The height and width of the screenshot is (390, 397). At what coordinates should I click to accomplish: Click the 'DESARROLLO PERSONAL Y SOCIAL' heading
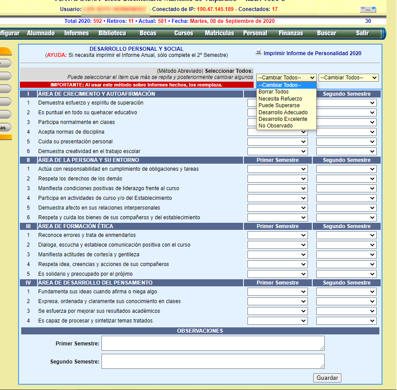pos(136,49)
